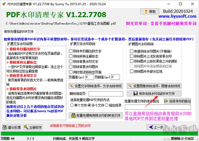Enable 快速移除水印图片(不精确) checkbox
The width and height of the screenshot is (199, 141).
[151, 51]
